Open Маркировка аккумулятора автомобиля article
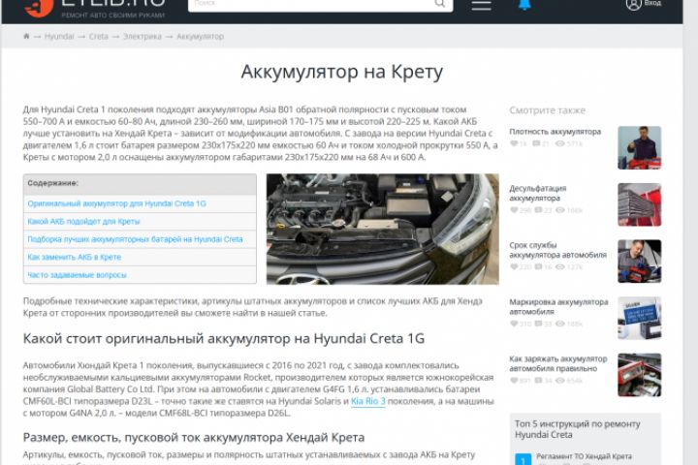This screenshot has width=698, height=465. (558, 306)
